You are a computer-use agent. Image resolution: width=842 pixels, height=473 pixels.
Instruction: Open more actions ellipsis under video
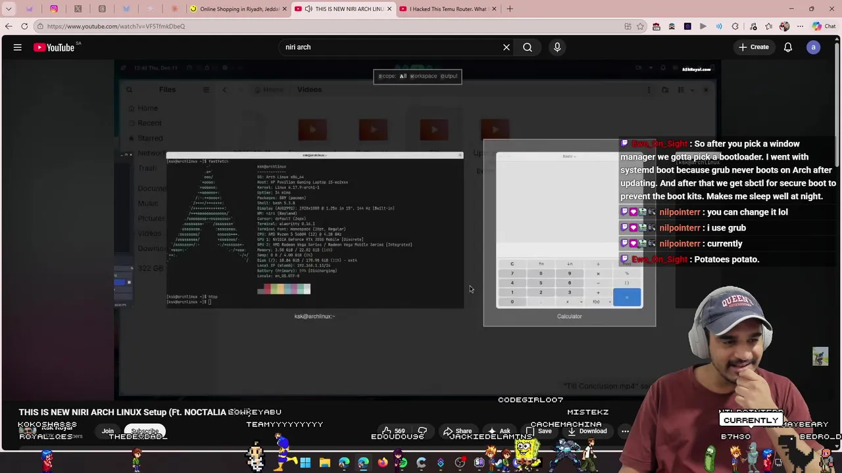(625, 431)
